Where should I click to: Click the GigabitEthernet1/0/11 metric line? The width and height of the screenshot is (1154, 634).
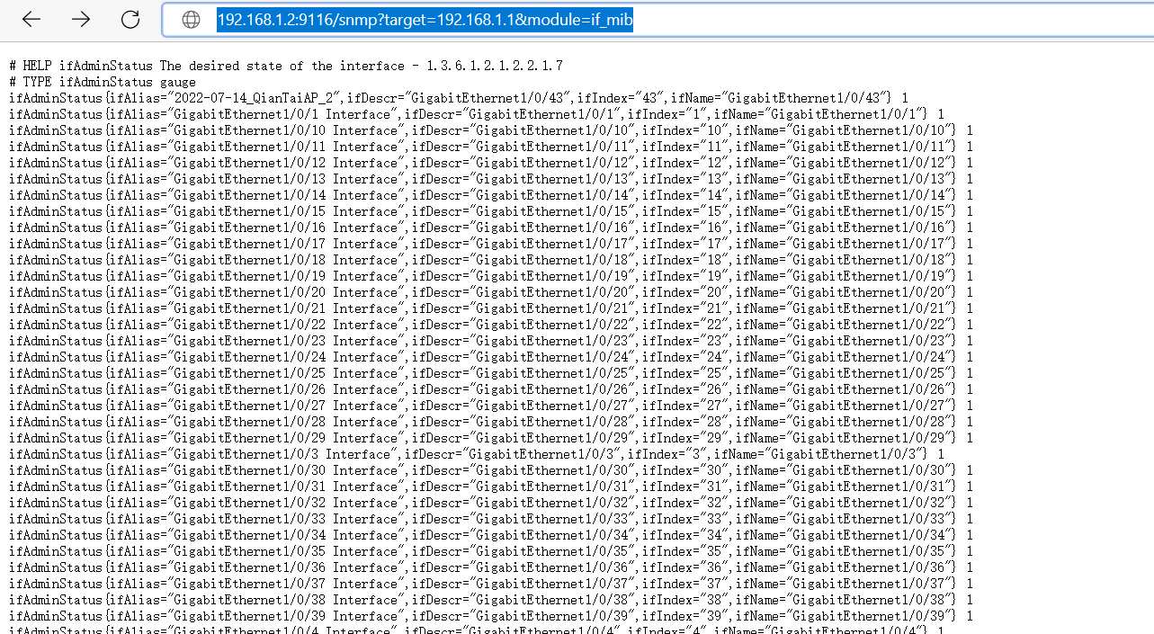491,147
